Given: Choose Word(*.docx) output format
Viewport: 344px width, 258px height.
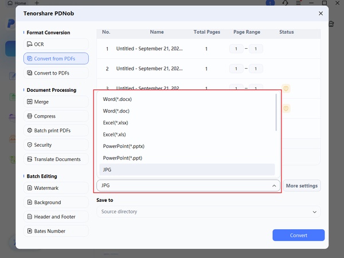Looking at the screenshot, I should [187, 99].
